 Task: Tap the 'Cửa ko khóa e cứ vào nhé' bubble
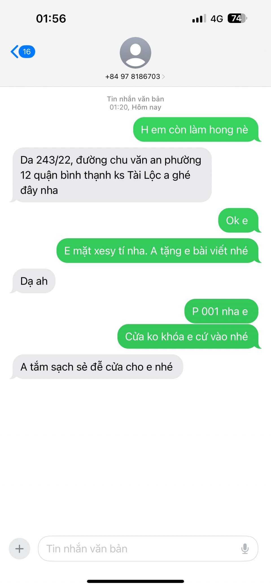[189, 336]
